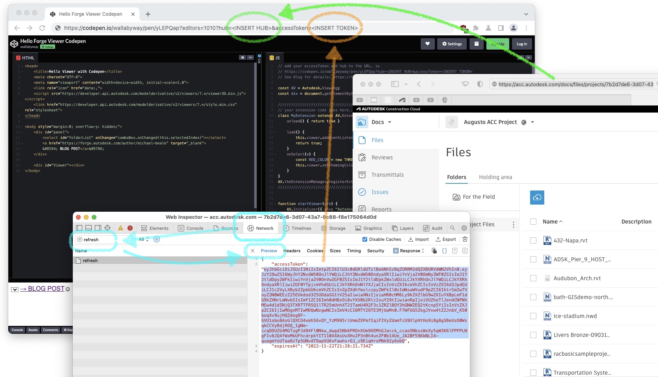Viewport: 658px width, 377px height.
Task: Click the heart (love) button in CodePen header
Action: click(427, 44)
